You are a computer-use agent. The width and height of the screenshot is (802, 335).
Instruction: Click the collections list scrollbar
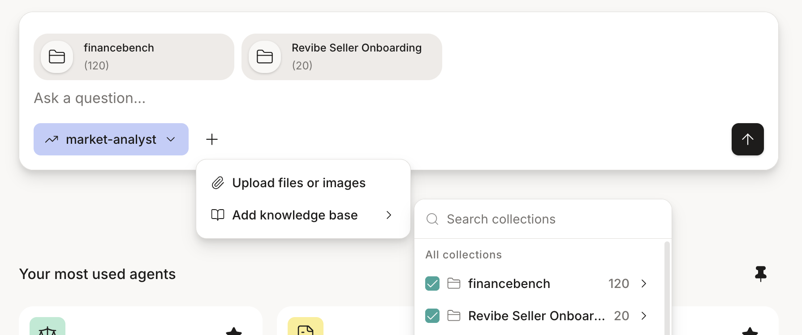click(x=667, y=288)
